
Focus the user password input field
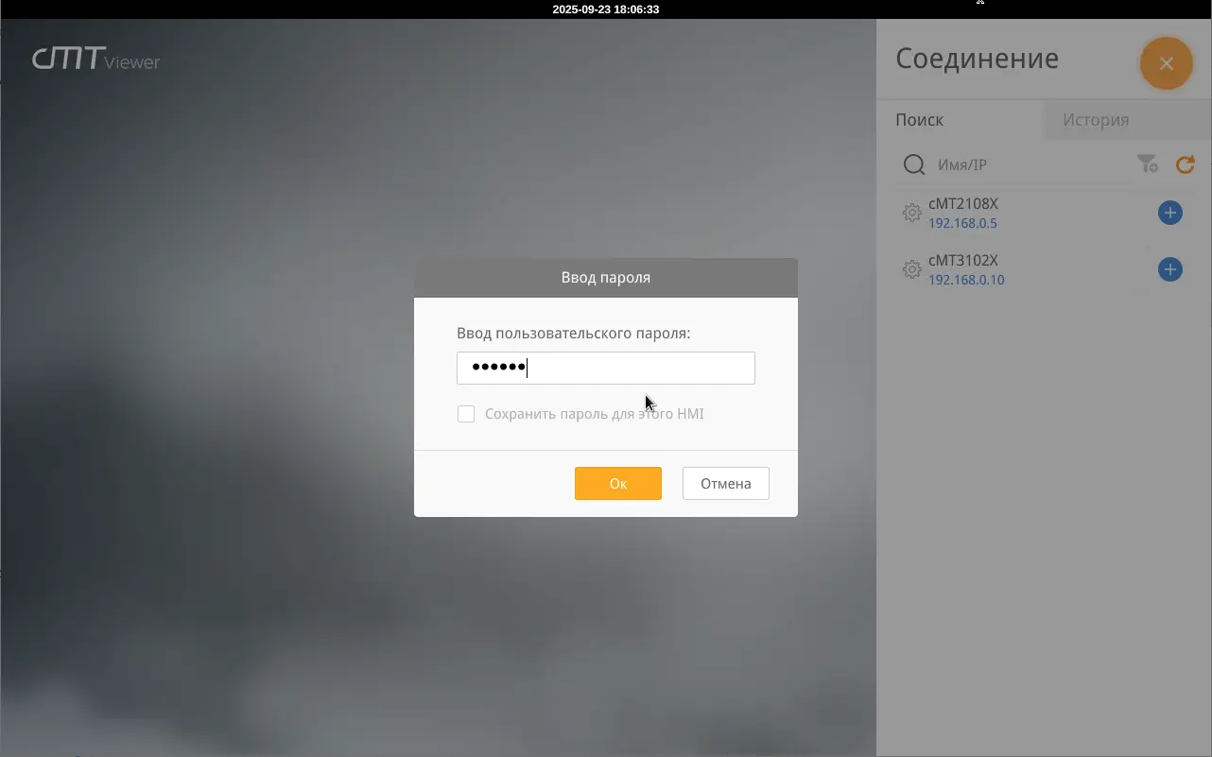point(605,368)
